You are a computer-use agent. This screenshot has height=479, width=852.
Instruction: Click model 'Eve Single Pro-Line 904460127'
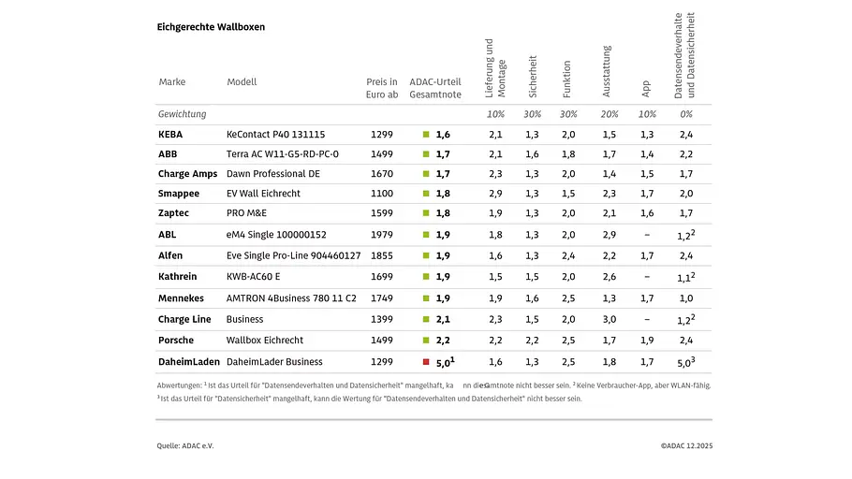tap(293, 255)
